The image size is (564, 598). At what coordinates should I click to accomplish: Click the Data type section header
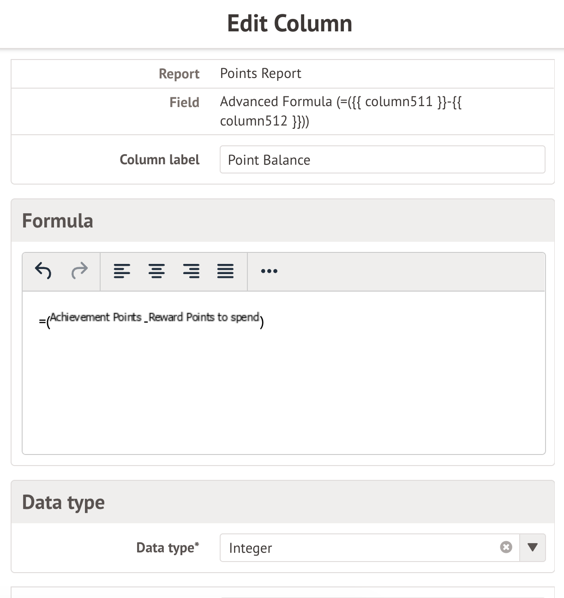point(63,502)
